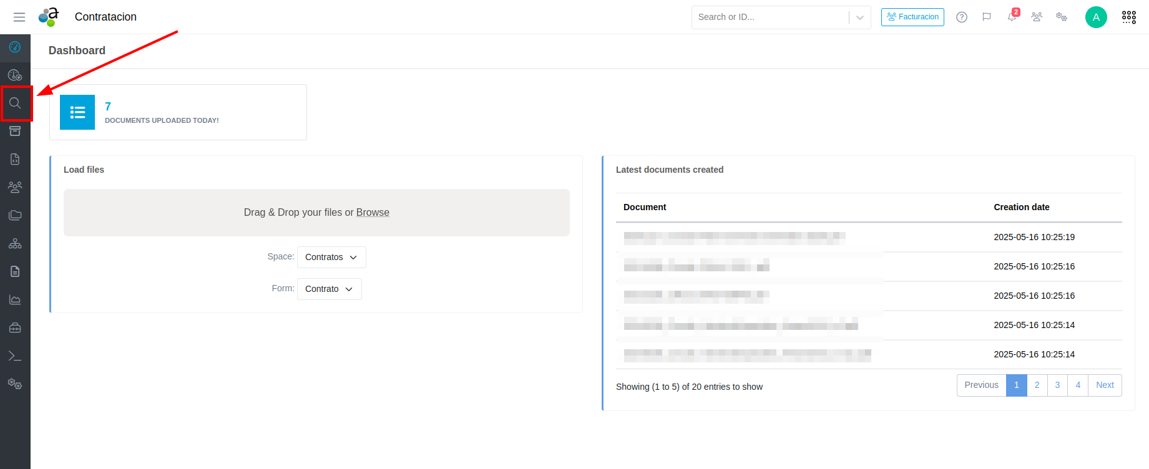Open the users group sidebar icon

pos(15,187)
